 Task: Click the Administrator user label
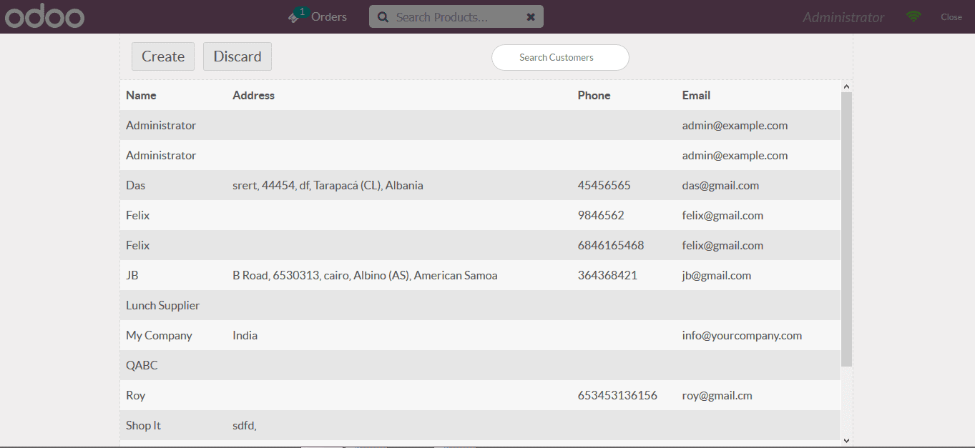coord(843,16)
